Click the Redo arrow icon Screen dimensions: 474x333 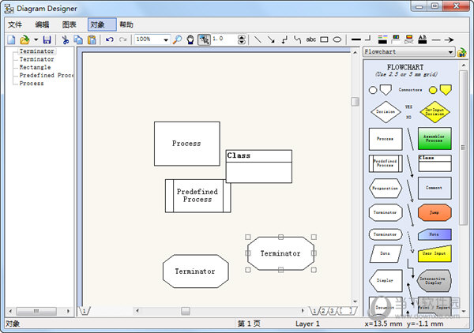[122, 39]
